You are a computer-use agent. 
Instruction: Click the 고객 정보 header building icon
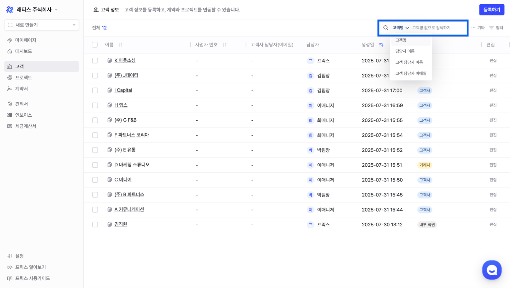[x=96, y=10]
